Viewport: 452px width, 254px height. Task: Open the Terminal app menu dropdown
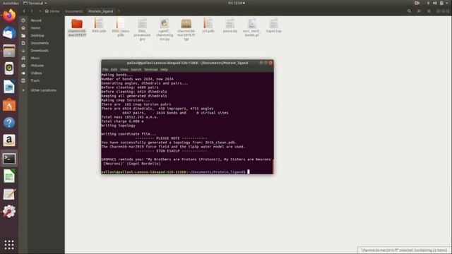tap(35, 3)
